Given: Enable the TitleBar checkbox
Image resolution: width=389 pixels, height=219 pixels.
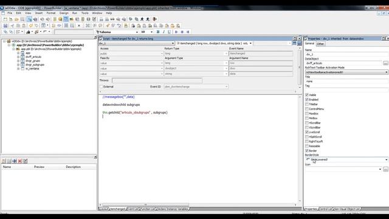Looking at the screenshot, I should point(307,104).
